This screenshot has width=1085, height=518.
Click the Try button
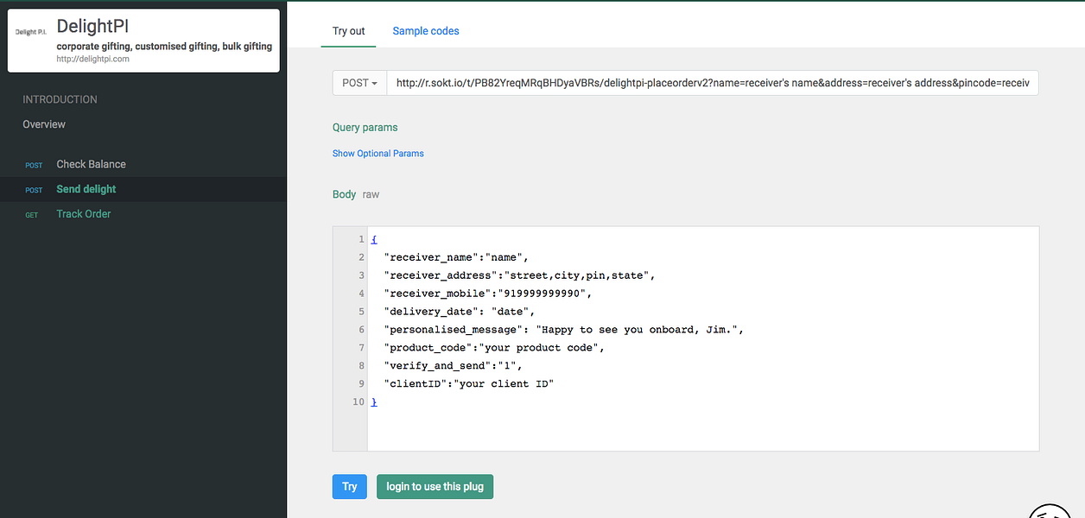tap(349, 487)
